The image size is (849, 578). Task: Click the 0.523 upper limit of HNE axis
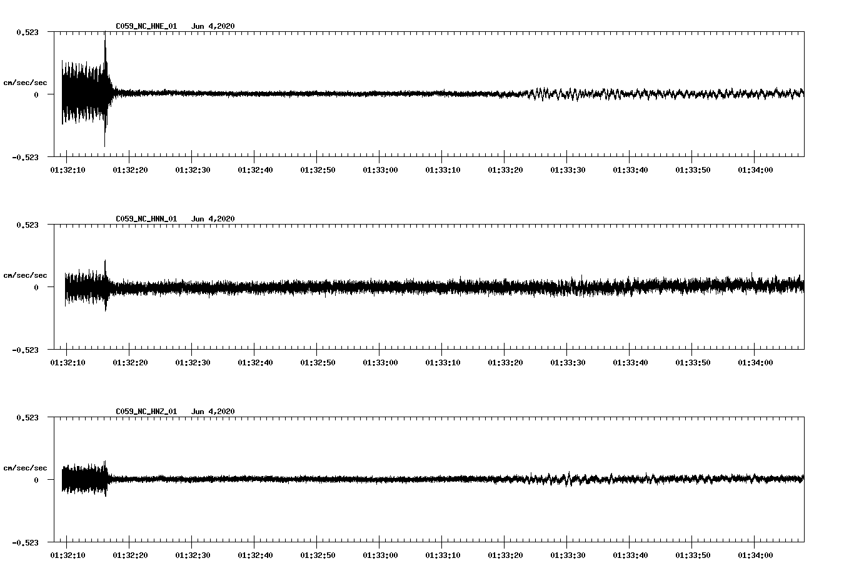tap(28, 32)
